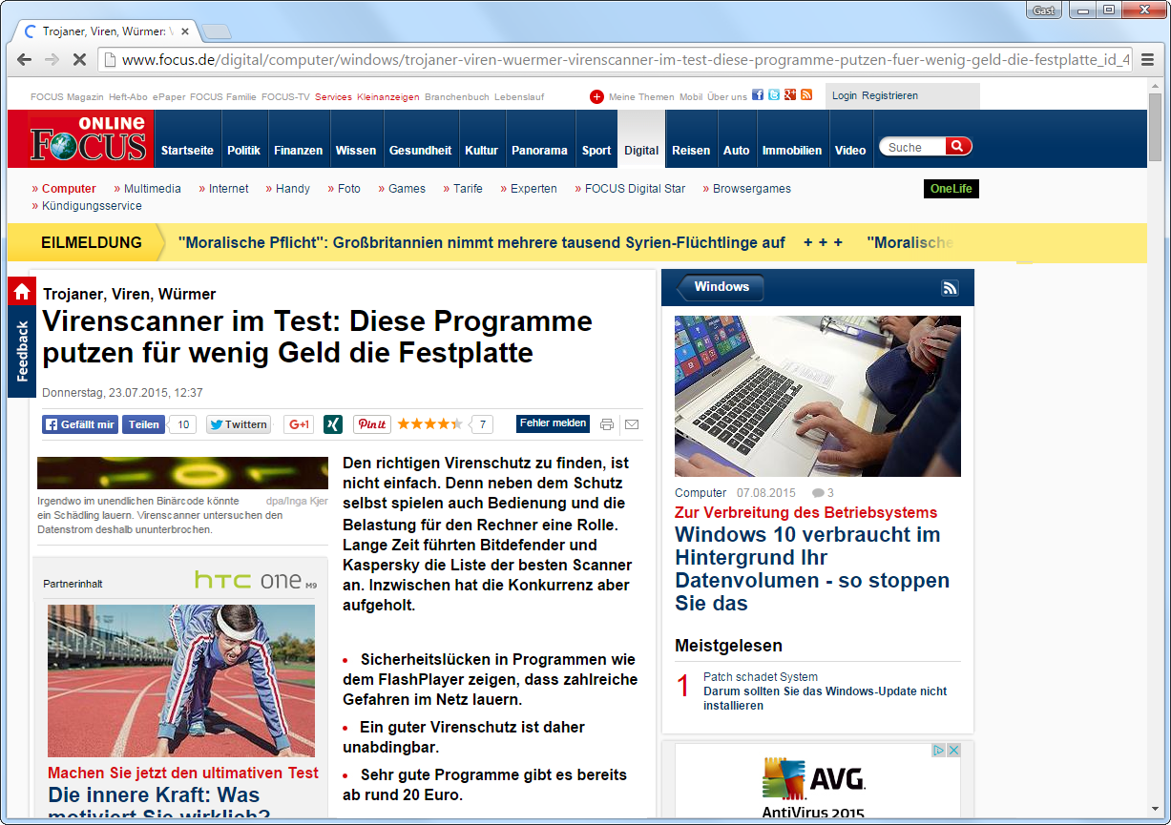Email the article via envelope icon
1171x825 pixels.
pyautogui.click(x=632, y=424)
